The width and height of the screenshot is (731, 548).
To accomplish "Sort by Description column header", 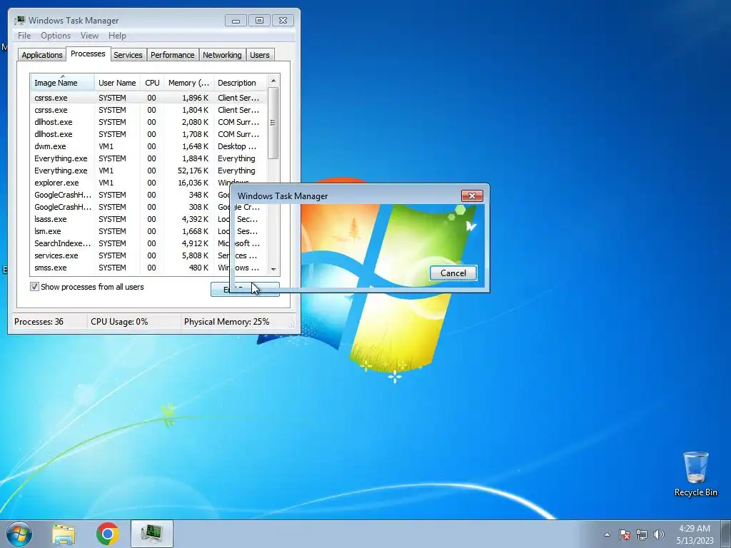I will tap(240, 83).
